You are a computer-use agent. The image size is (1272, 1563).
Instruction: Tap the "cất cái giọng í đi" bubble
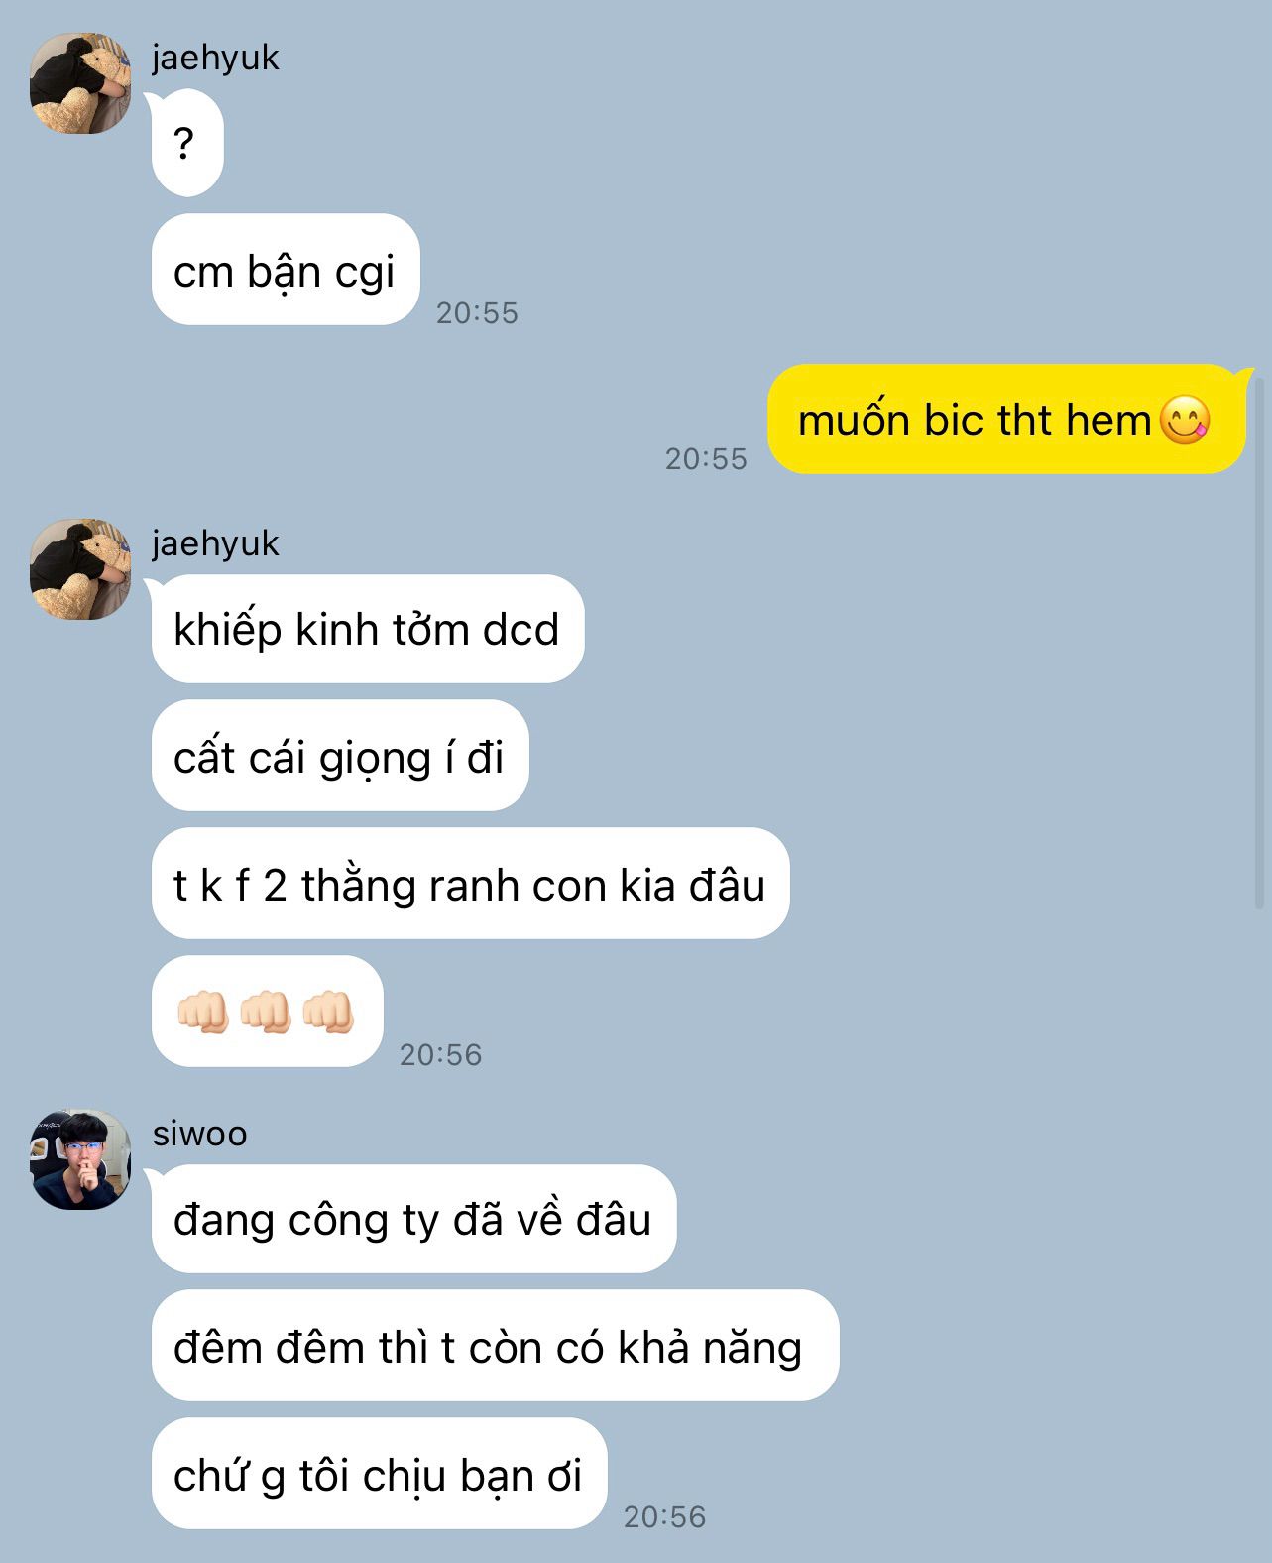click(340, 756)
